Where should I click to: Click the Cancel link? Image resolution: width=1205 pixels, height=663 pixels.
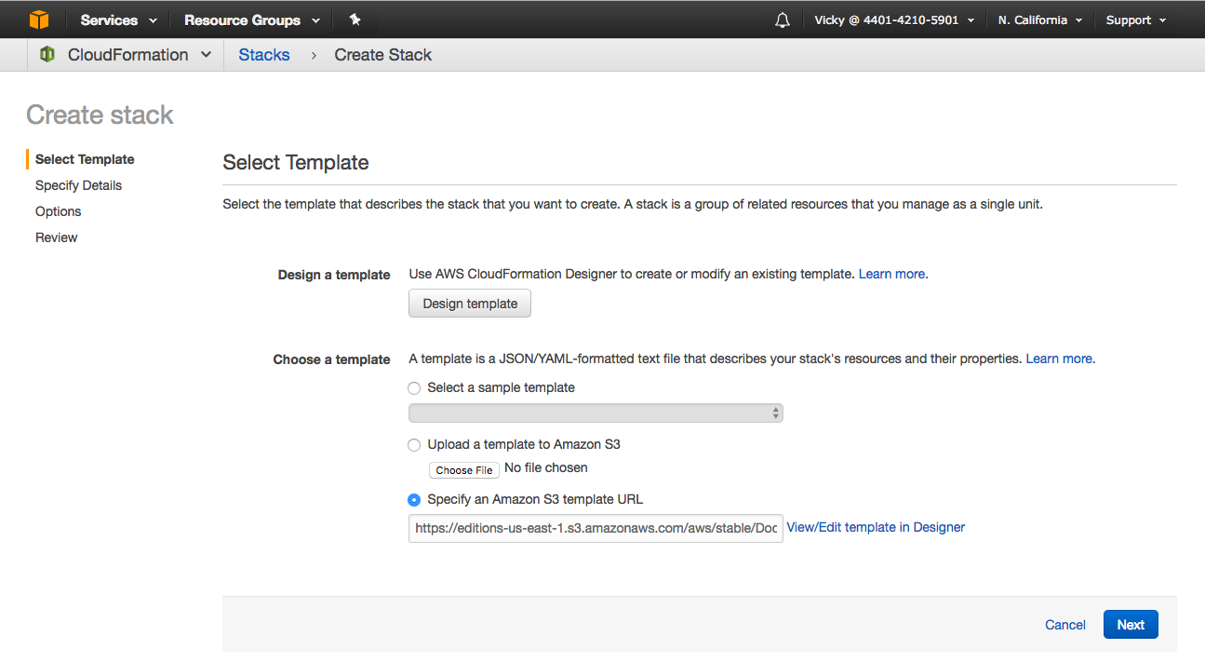tap(1064, 625)
